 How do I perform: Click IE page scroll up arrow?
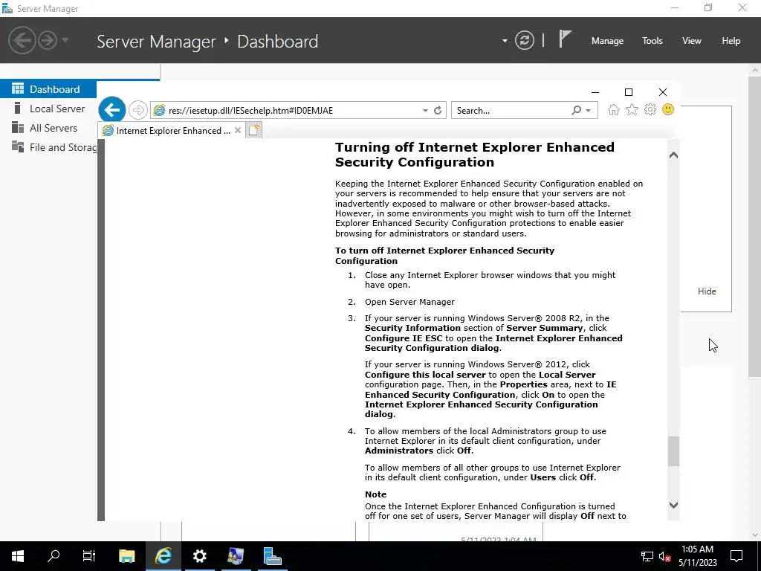point(673,155)
